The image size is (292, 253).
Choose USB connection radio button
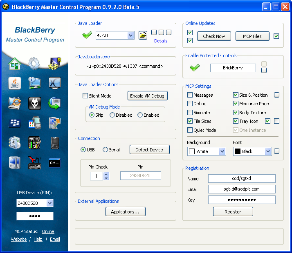[83, 150]
